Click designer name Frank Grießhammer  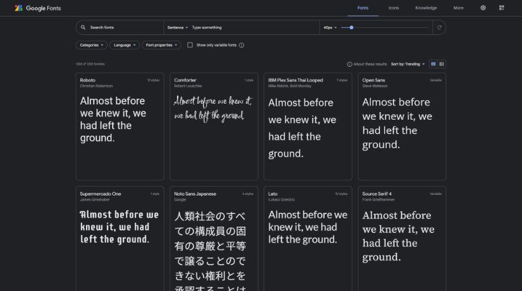[x=378, y=200]
